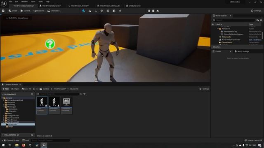Select the landscape mode icon
This screenshot has height=148, width=264.
(x=90, y=11)
